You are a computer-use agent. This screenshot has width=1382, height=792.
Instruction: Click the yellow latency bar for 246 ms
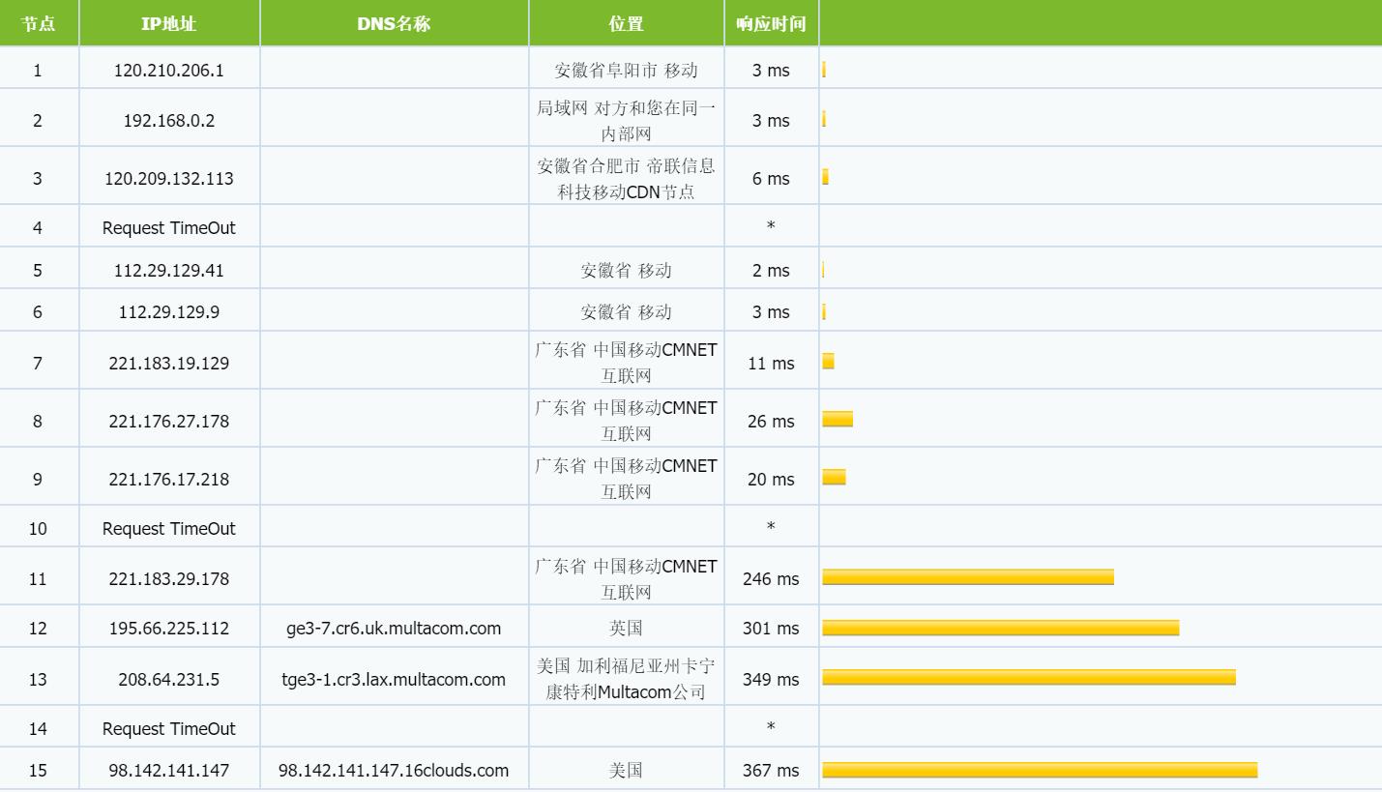[968, 577]
